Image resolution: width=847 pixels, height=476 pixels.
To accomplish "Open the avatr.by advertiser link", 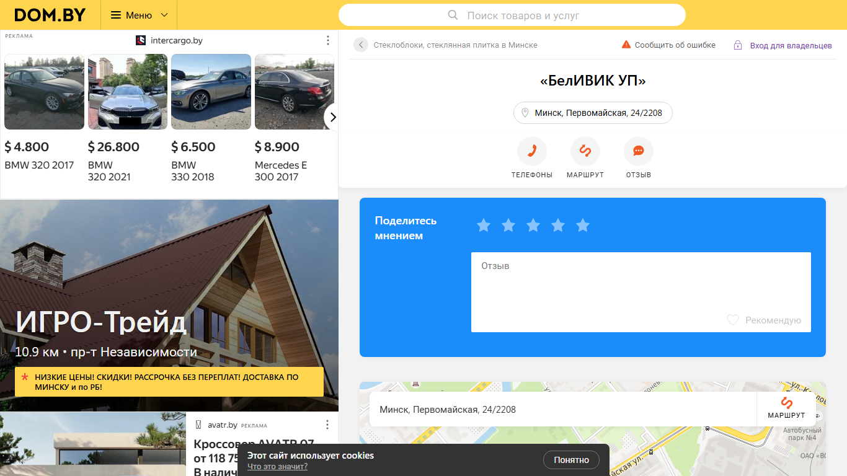I will point(223,425).
